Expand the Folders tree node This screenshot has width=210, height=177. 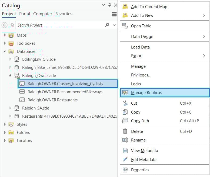pyautogui.click(x=5, y=133)
